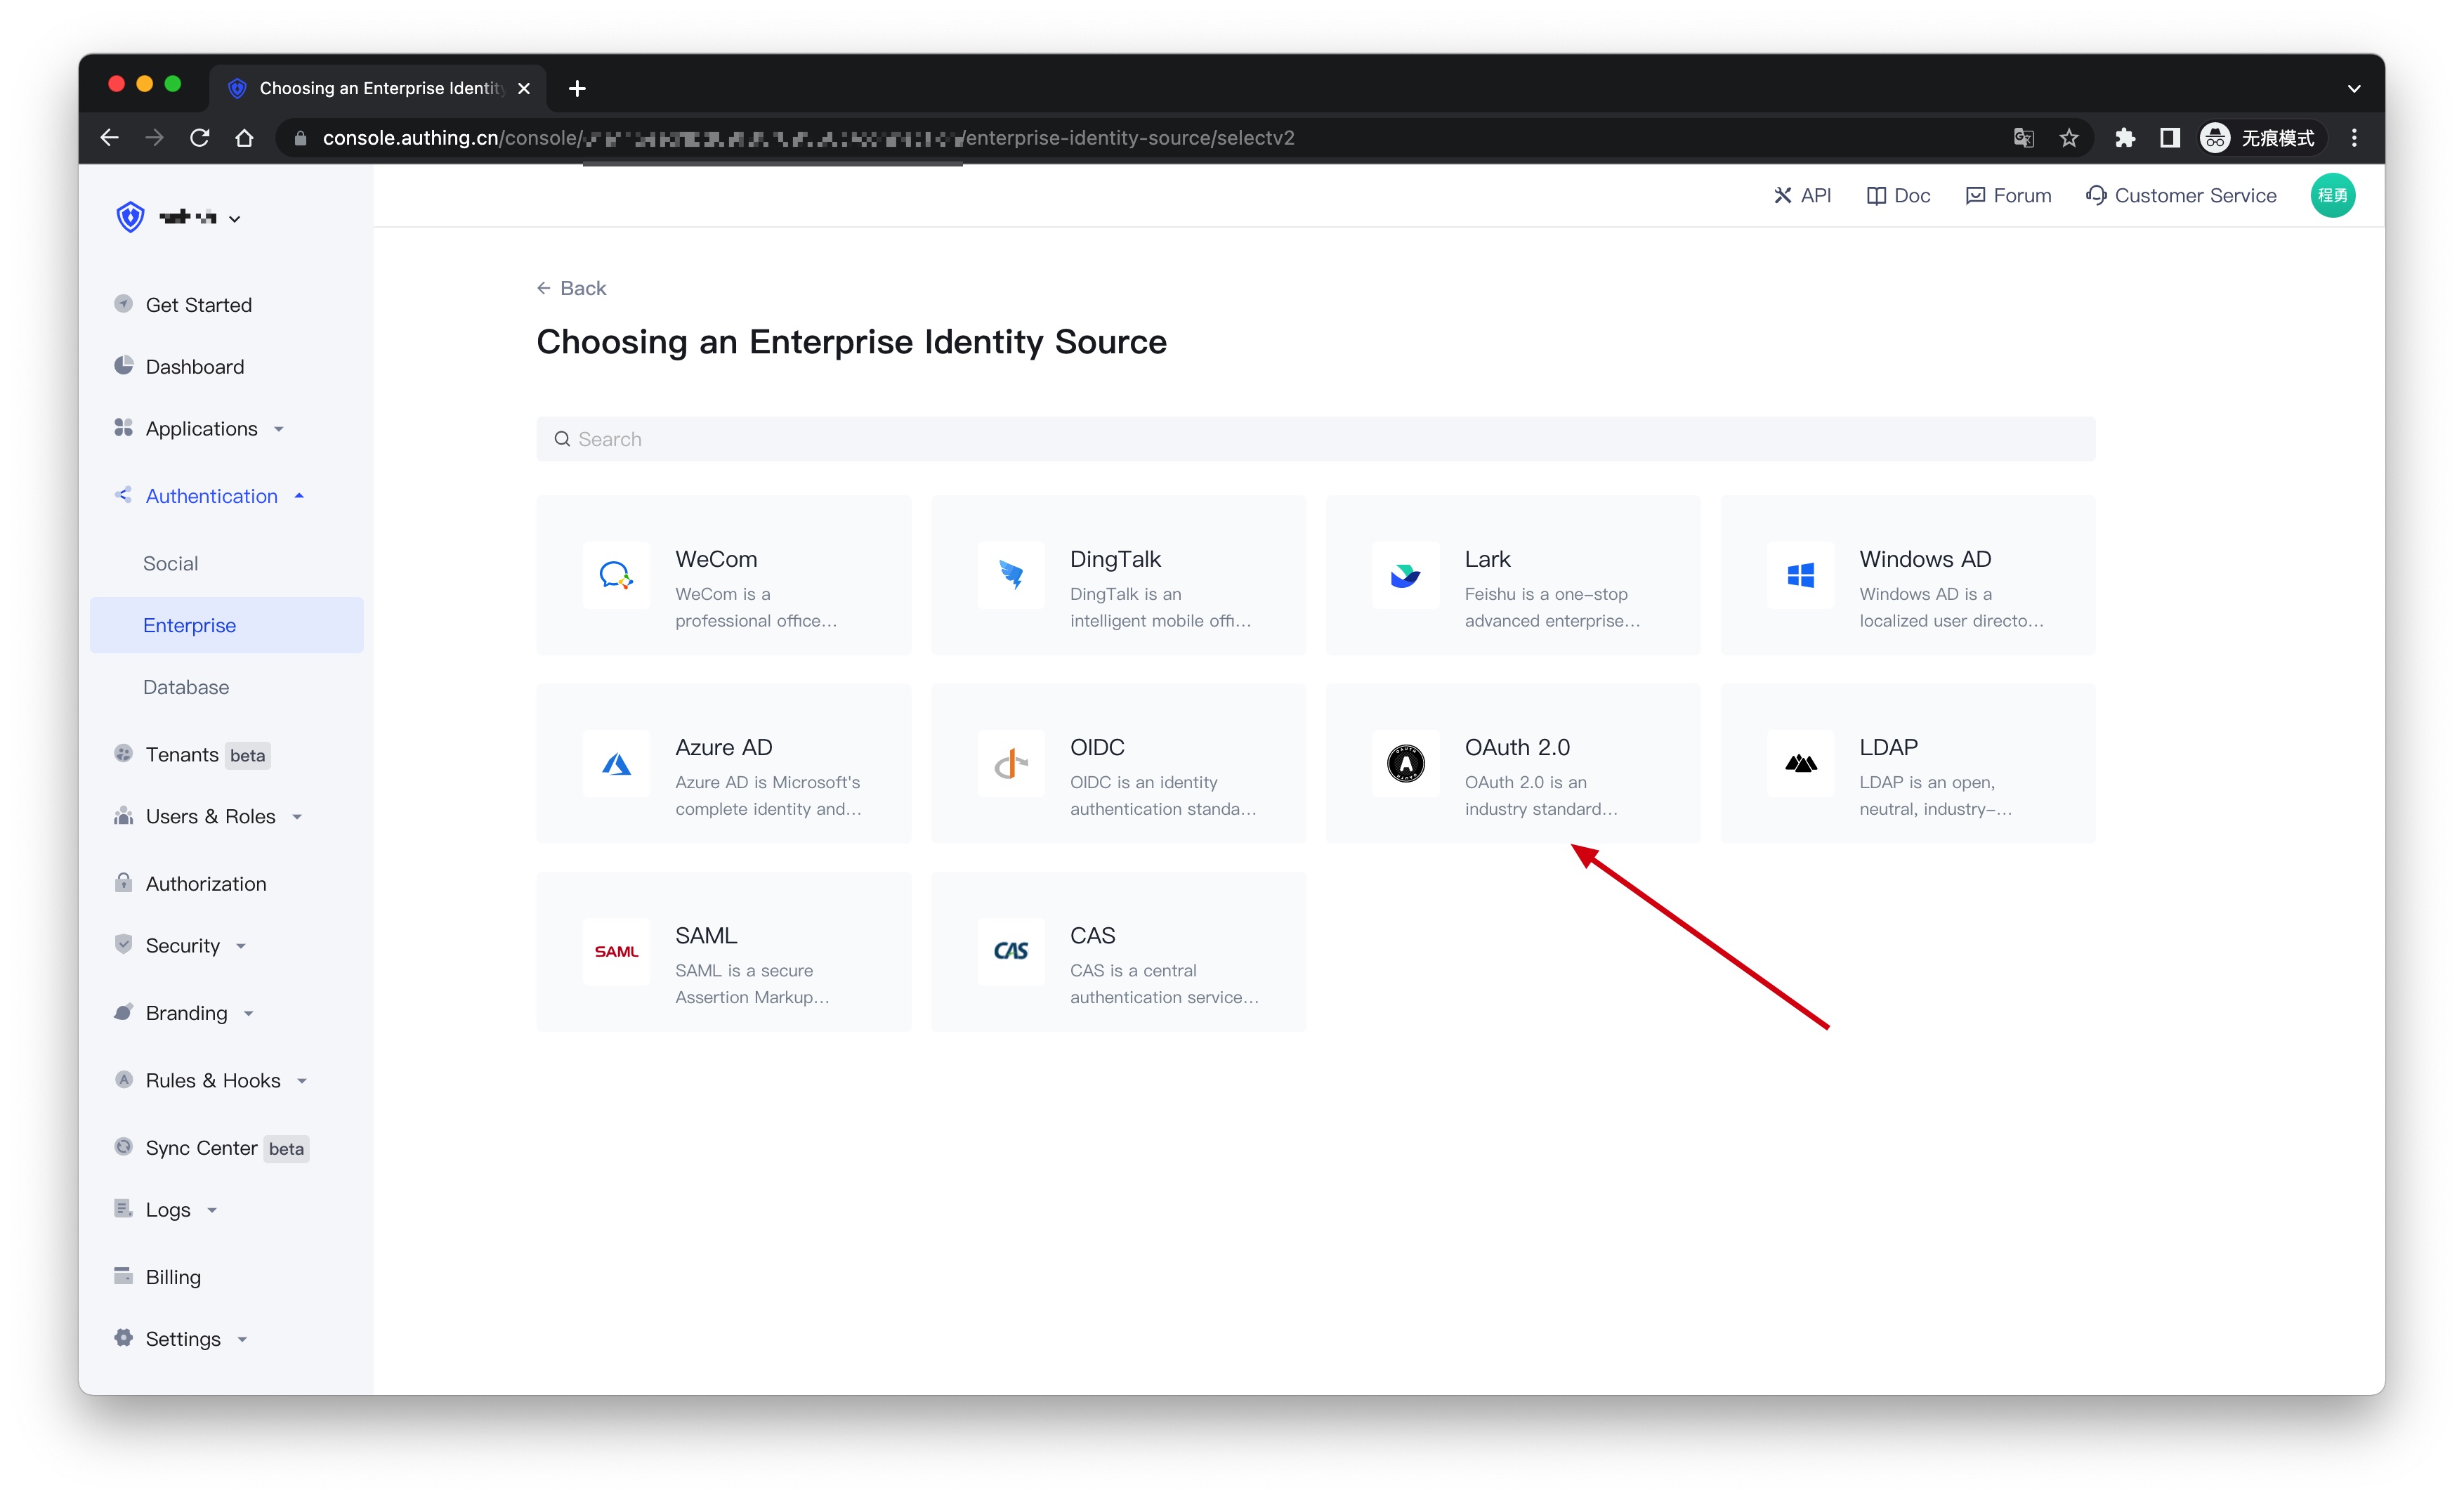2464x1499 pixels.
Task: Go back using the Back link
Action: pos(572,289)
